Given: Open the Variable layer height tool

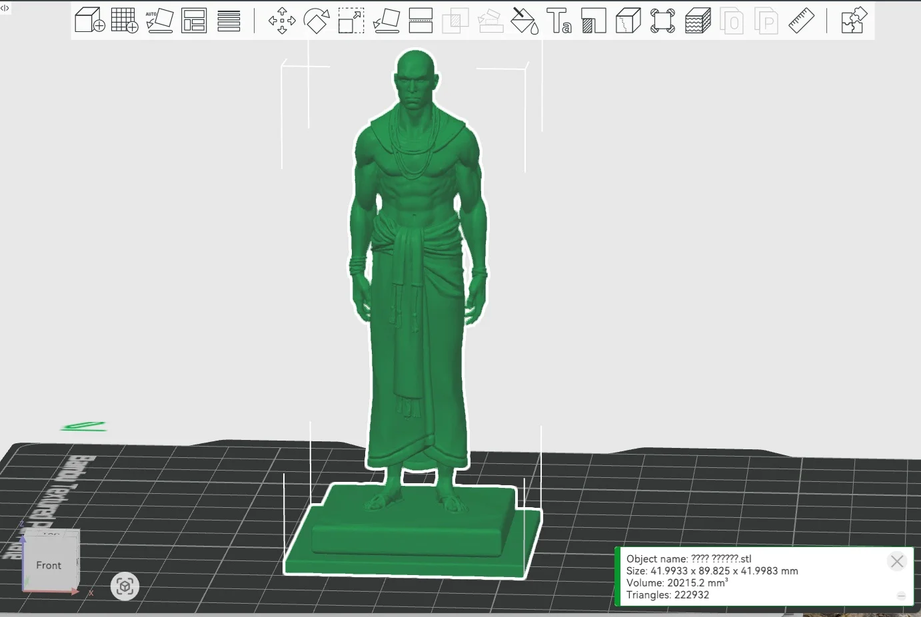Looking at the screenshot, I should (x=229, y=21).
